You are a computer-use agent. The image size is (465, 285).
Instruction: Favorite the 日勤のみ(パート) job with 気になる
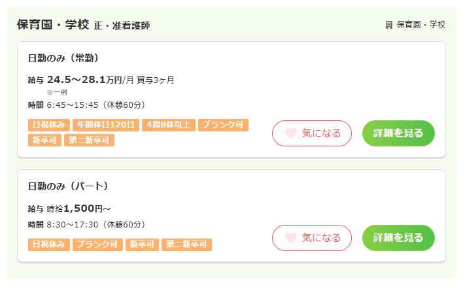(x=312, y=238)
